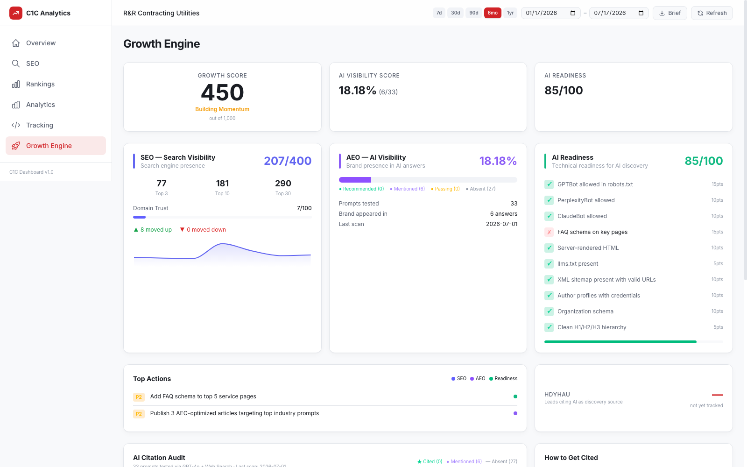This screenshot has width=747, height=467.
Task: Click the AEO visibility progress bar
Action: coord(428,180)
